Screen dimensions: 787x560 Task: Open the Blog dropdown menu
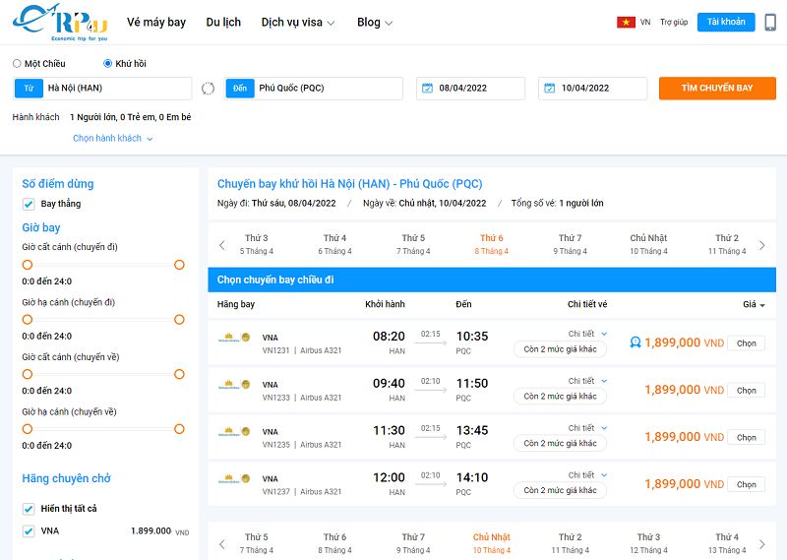pos(375,23)
